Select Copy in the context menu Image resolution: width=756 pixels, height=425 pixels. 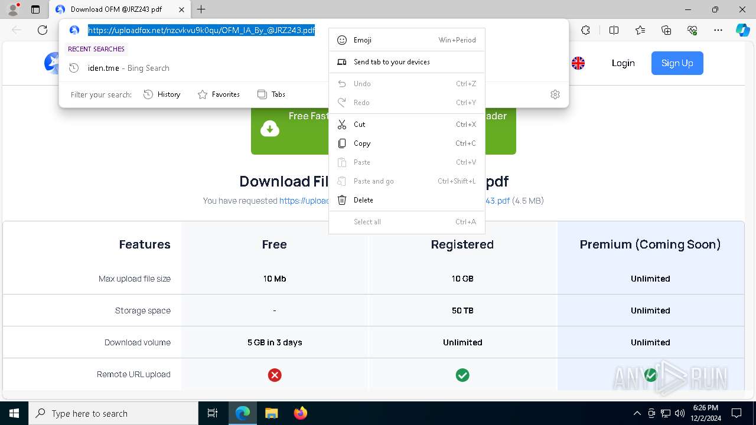click(406, 143)
